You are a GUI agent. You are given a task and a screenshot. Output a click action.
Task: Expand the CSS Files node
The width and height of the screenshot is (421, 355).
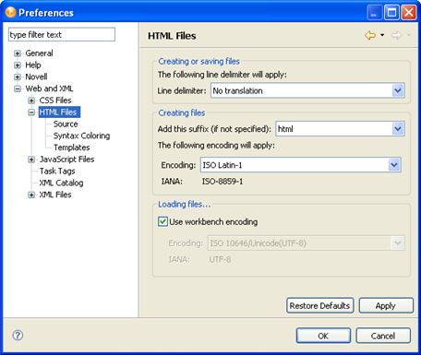tap(31, 101)
